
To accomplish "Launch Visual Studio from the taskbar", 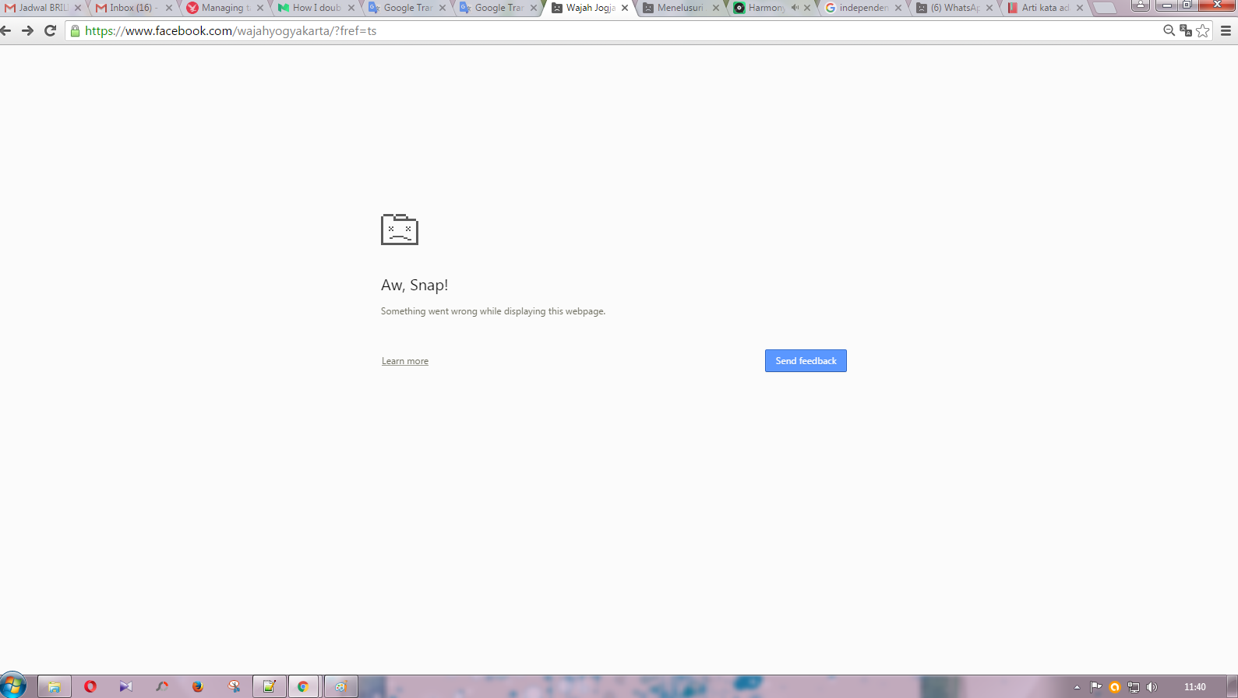I will point(125,686).
